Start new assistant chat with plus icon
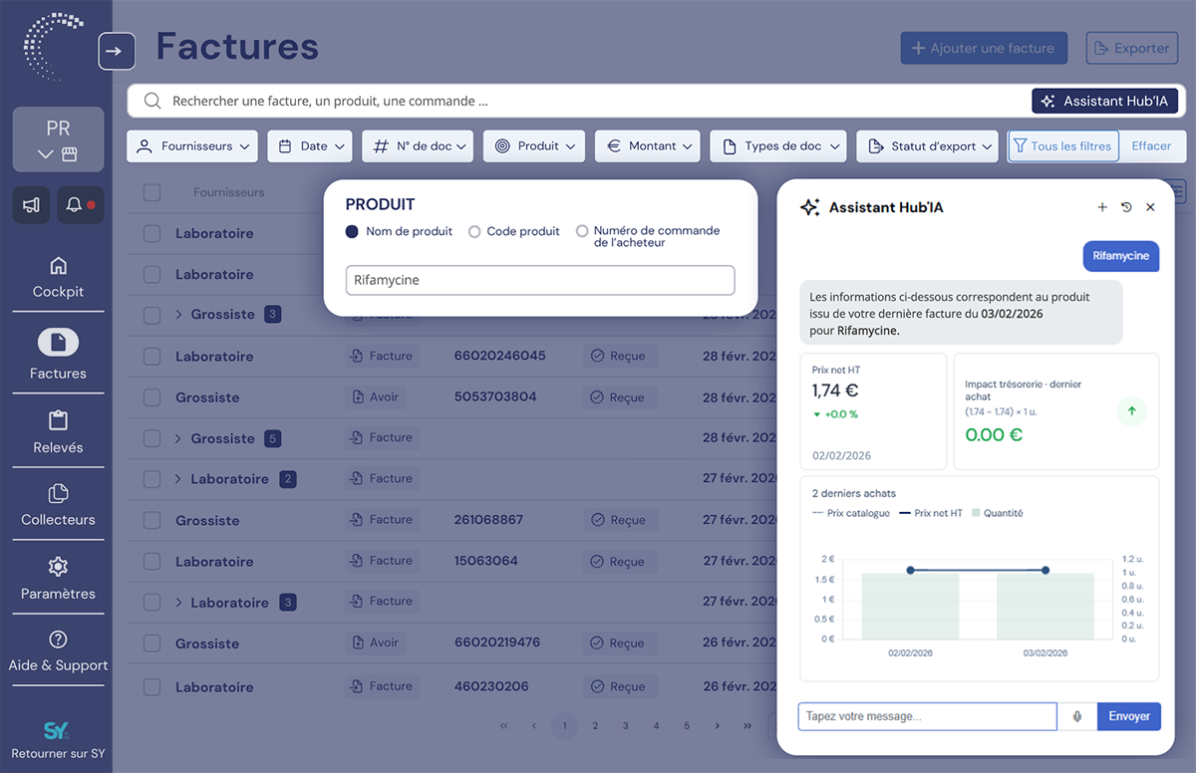Screen dimensions: 1196x773 click(1102, 207)
